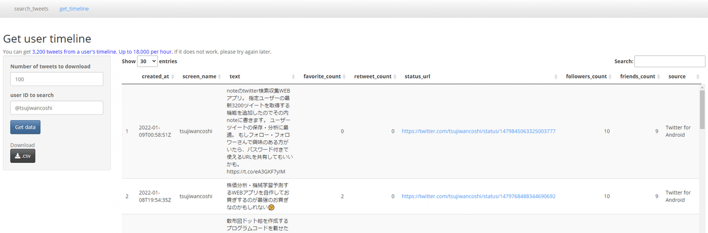Switch to the search_tweets tab

[31, 9]
